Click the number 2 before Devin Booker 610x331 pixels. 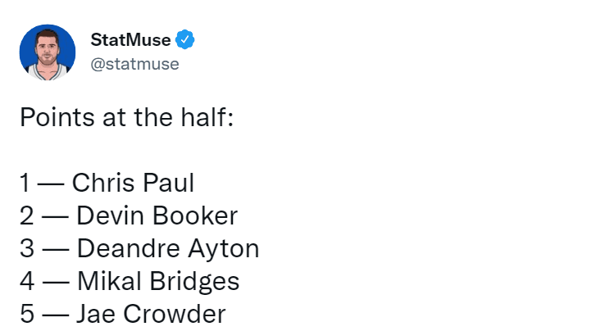[27, 215]
